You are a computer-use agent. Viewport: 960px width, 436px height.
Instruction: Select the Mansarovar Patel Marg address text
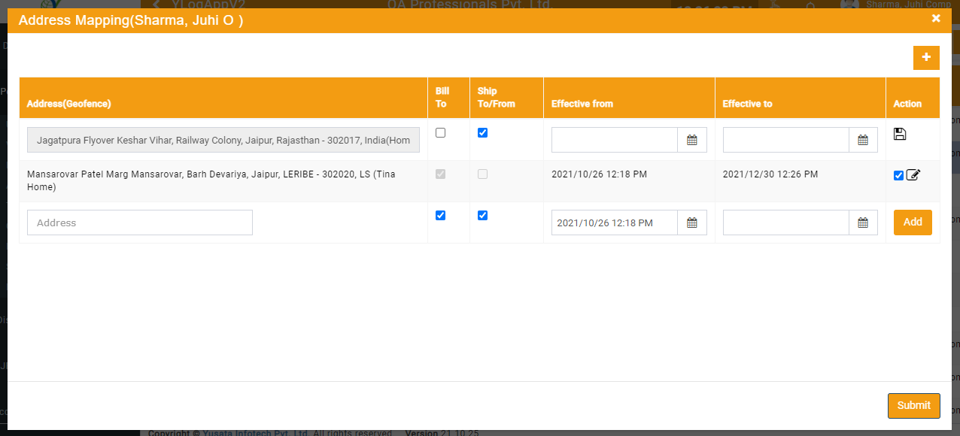coord(211,180)
